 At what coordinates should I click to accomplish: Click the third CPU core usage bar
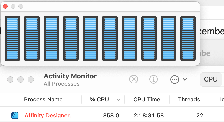pyautogui.click(x=51, y=38)
